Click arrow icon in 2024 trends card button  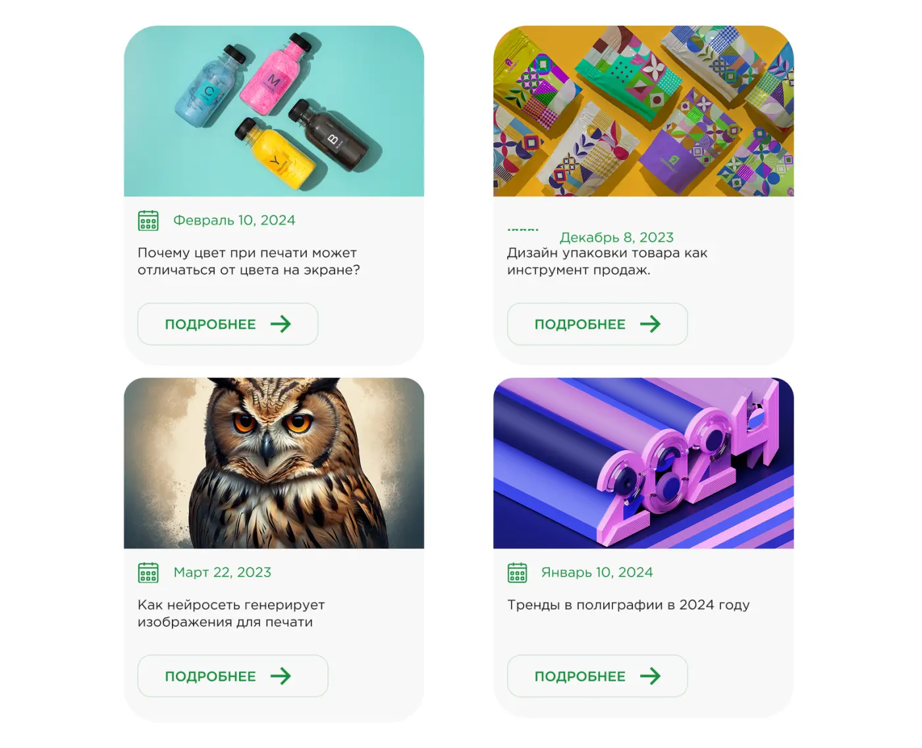click(x=650, y=676)
